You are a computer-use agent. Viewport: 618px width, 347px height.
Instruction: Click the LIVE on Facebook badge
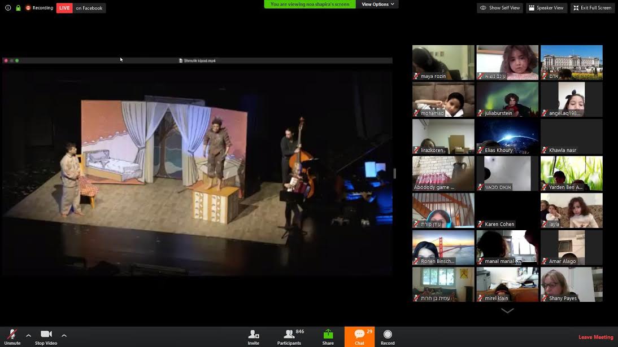81,8
